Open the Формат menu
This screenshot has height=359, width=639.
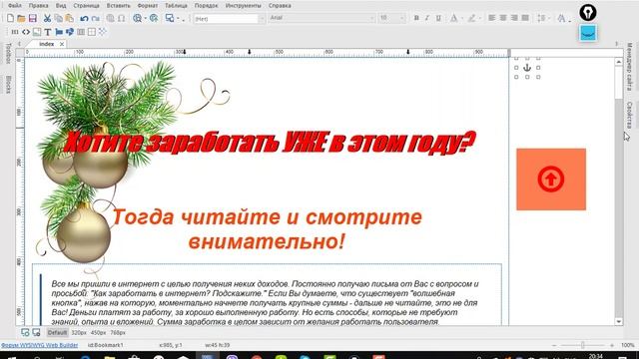(148, 6)
